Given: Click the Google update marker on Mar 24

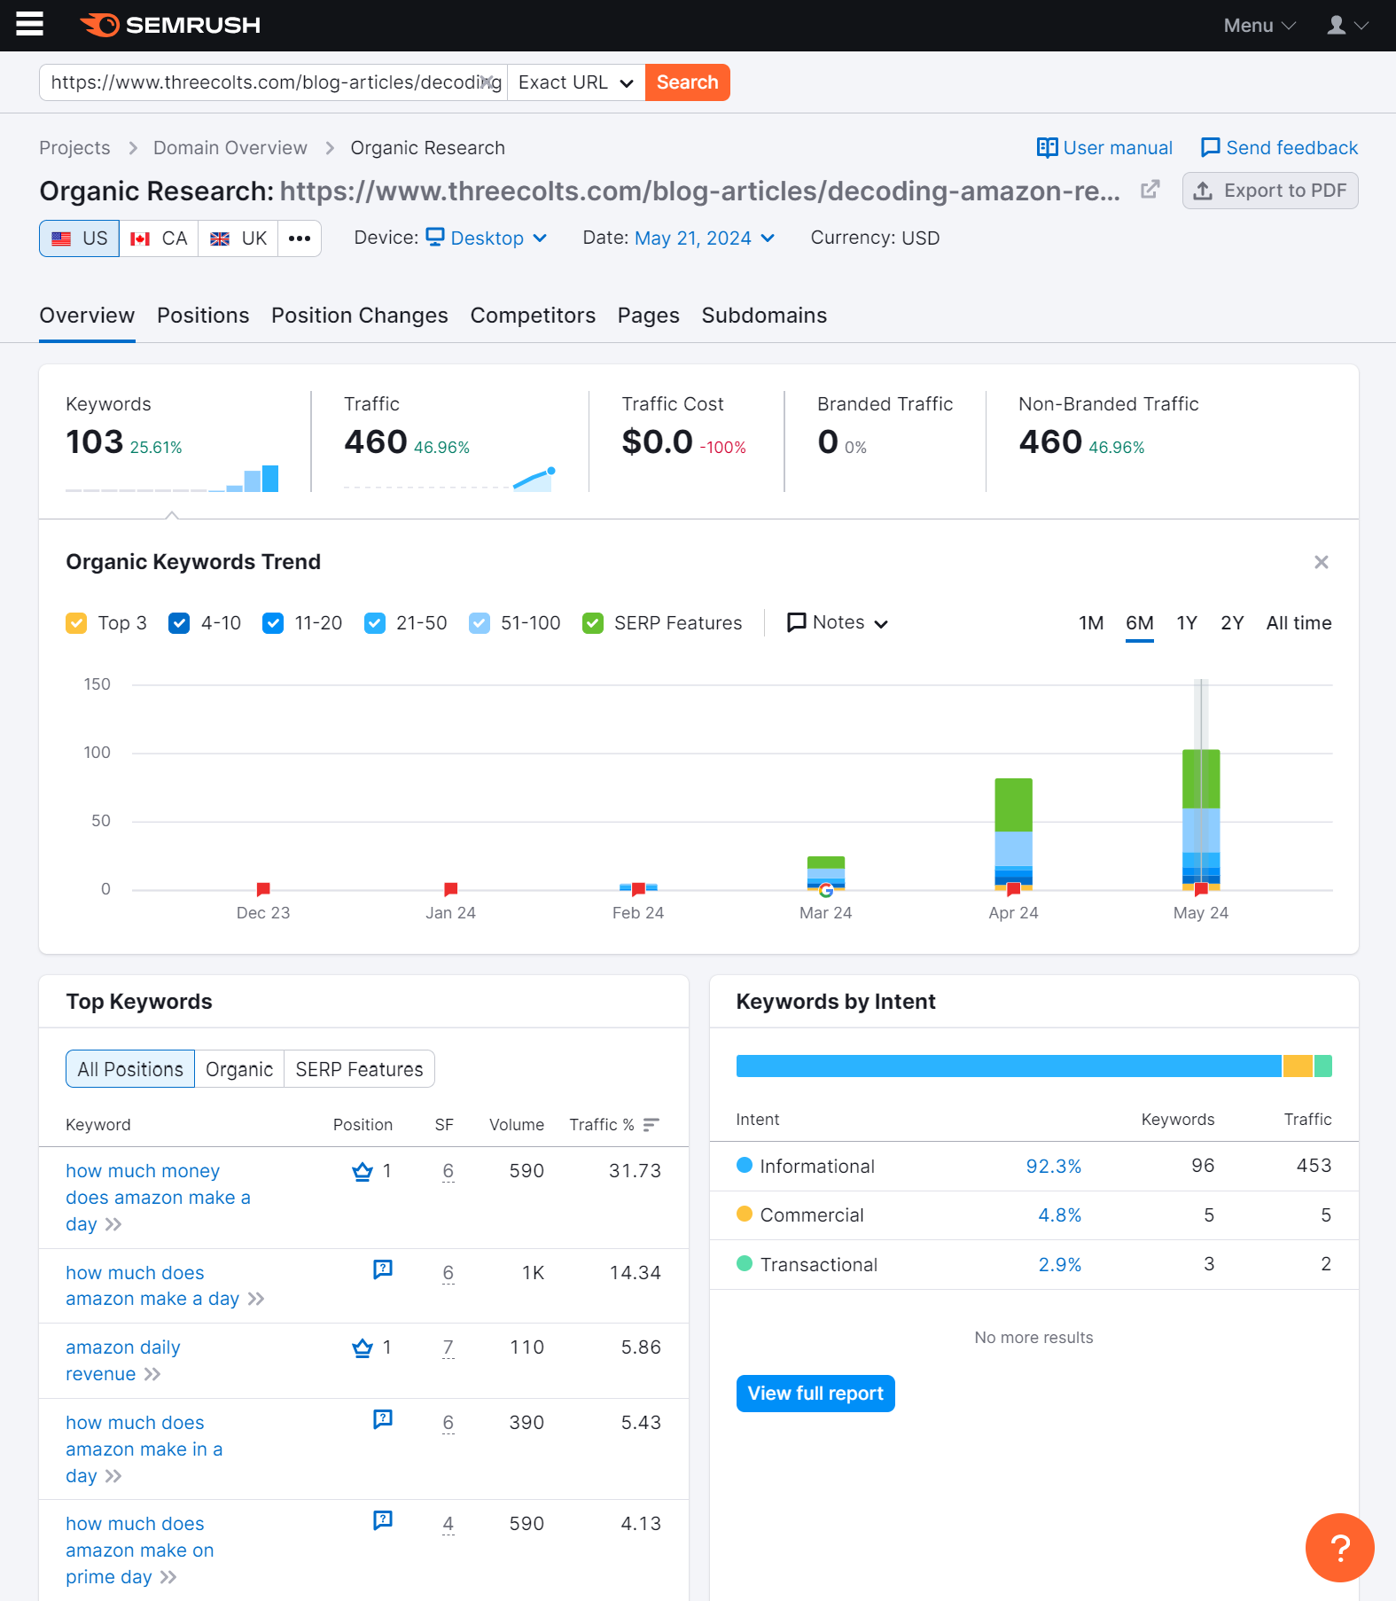Looking at the screenshot, I should pos(825,890).
